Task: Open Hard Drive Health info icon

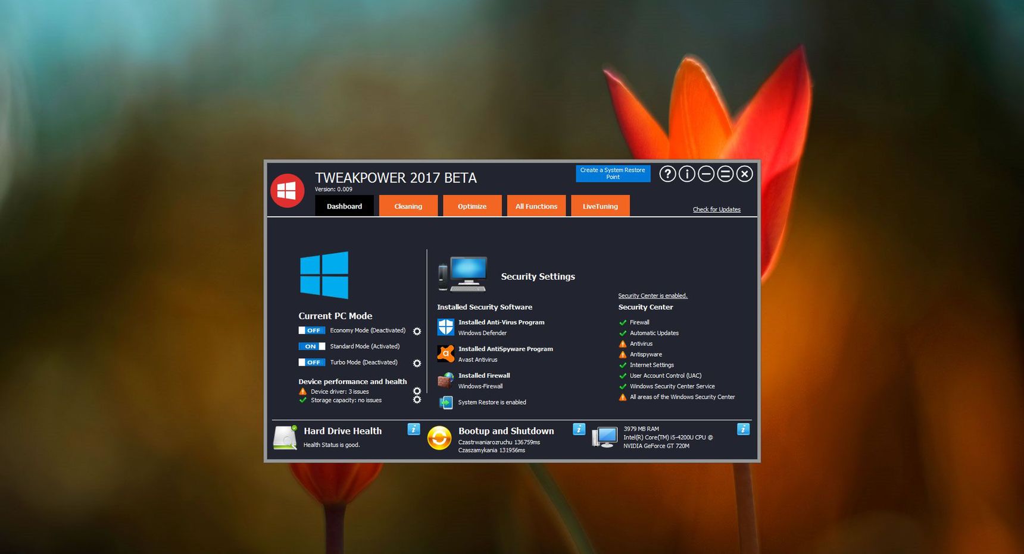Action: tap(414, 429)
